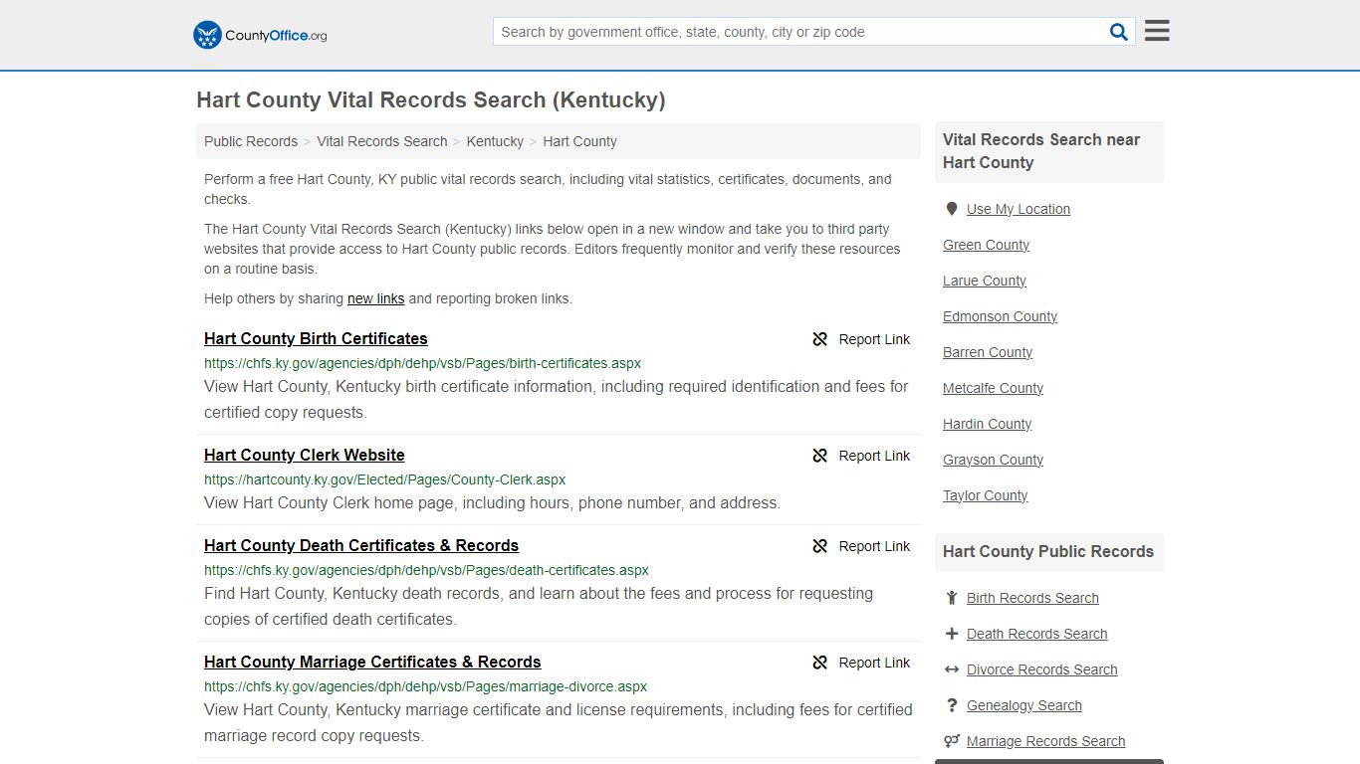The image size is (1360, 764).
Task: Click the CountyOffice.org logo
Action: pos(260,35)
